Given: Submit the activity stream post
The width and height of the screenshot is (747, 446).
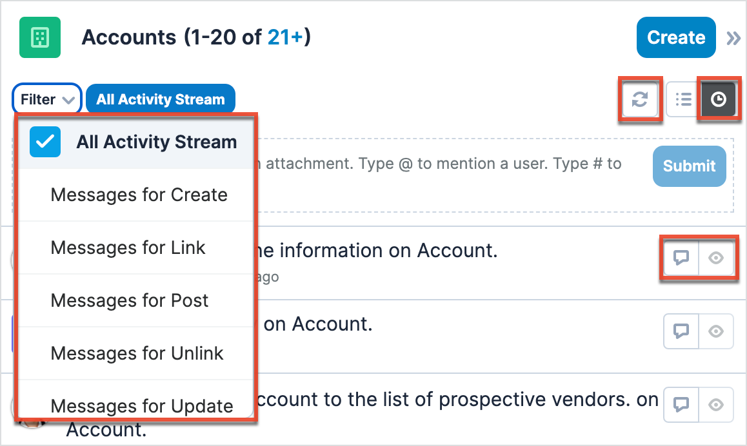Looking at the screenshot, I should [x=689, y=166].
